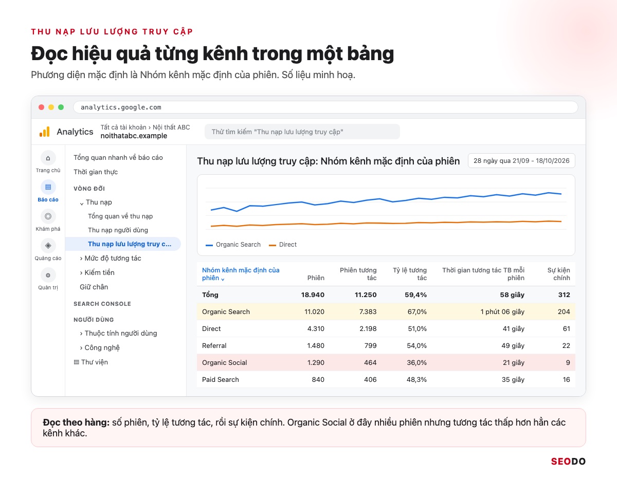The image size is (617, 478).
Task: Click the Google Analytics logo icon
Action: click(x=45, y=132)
